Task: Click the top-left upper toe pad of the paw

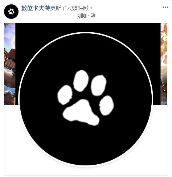Action: [81, 81]
